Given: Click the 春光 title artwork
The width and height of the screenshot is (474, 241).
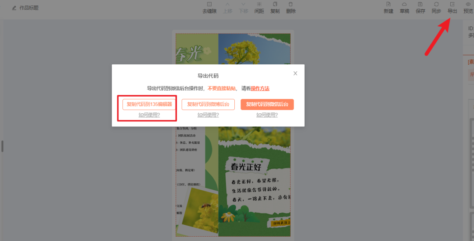Looking at the screenshot, I should (x=189, y=54).
